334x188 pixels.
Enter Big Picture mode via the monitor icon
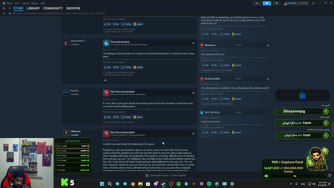click(x=313, y=3)
